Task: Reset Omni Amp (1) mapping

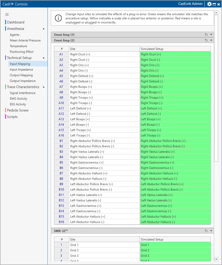Action: [x=206, y=35]
